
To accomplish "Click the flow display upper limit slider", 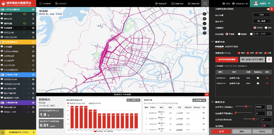I will point(244,106).
